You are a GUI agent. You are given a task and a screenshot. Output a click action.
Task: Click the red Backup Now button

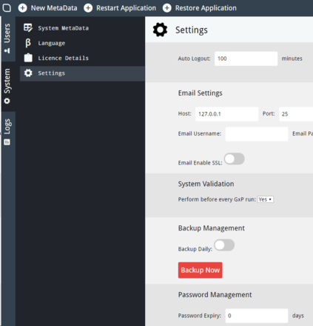pyautogui.click(x=201, y=270)
